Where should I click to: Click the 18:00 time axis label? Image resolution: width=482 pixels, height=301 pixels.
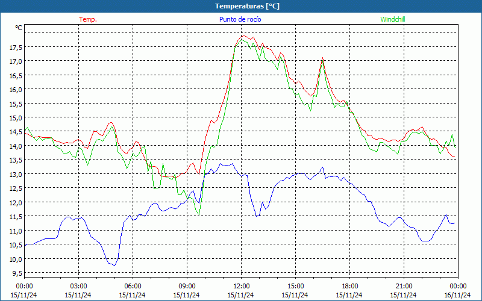coord(349,287)
